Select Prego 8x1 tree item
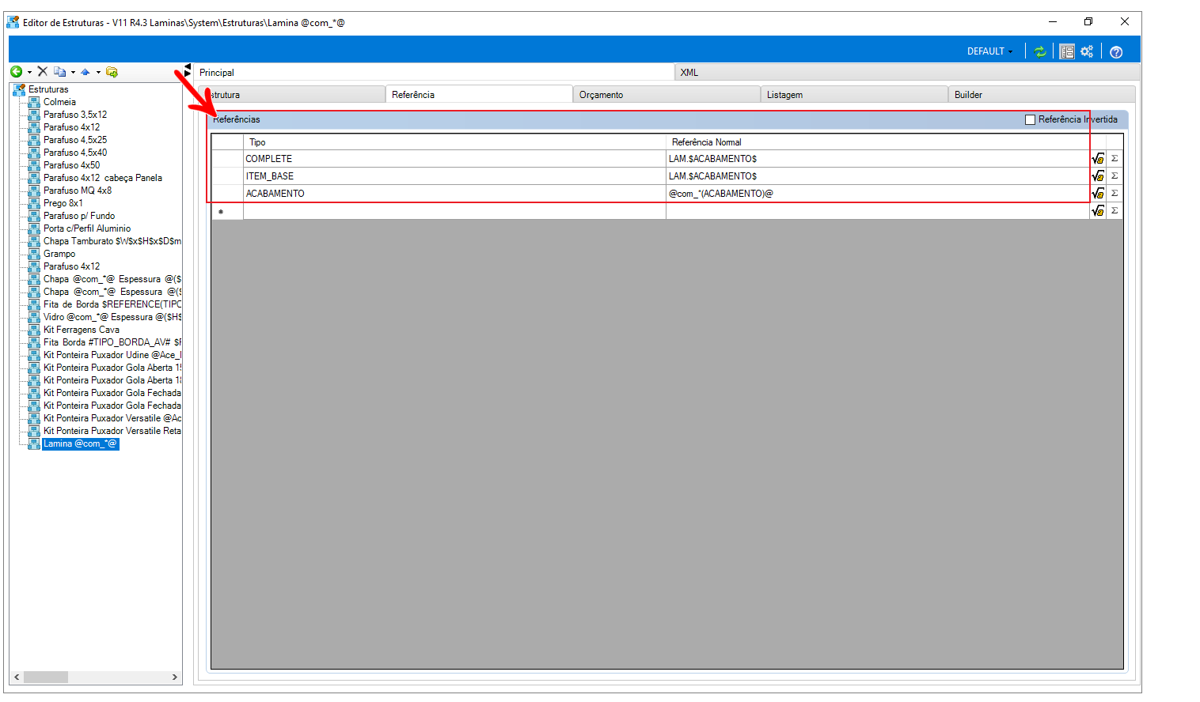1200x702 pixels. tap(63, 203)
